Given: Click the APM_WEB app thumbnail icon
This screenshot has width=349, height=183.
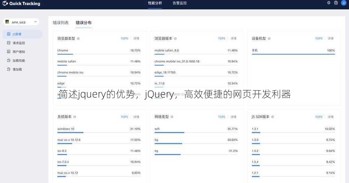Looking at the screenshot, I should pyautogui.click(x=7, y=22).
